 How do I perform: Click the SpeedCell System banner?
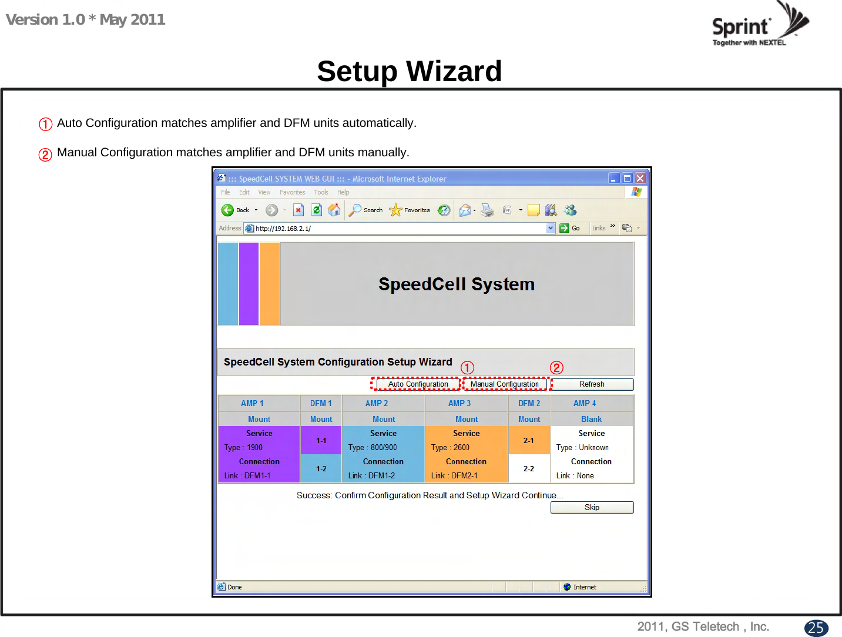click(457, 284)
